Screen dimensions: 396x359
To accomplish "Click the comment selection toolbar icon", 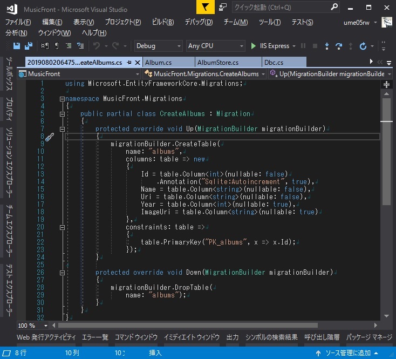I will 80,46.
